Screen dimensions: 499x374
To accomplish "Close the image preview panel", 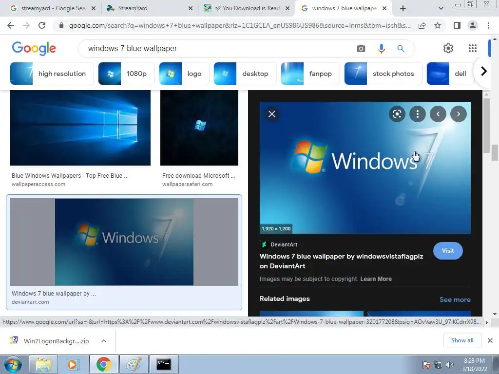I will tap(272, 114).
